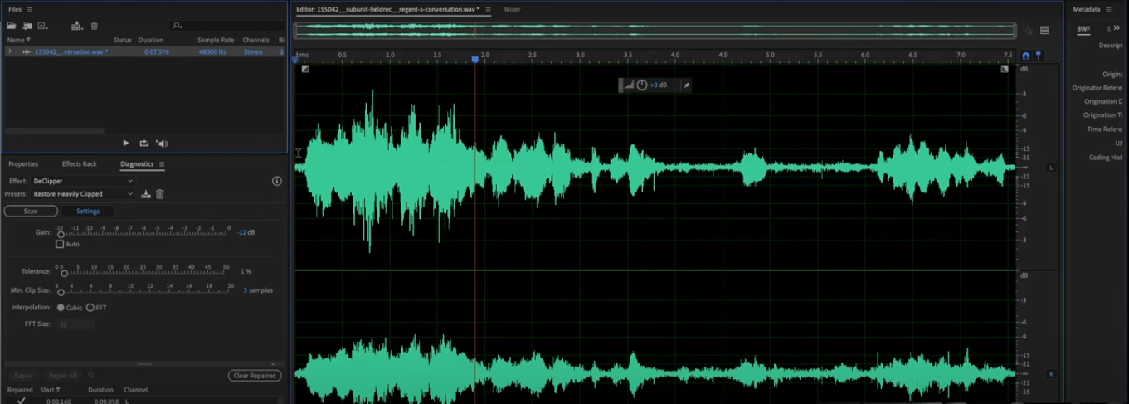
Task: Toggle loop playback in Files panel
Action: (144, 144)
